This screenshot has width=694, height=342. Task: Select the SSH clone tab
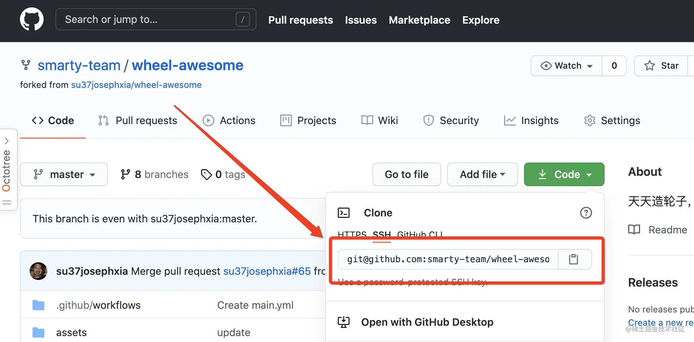[382, 234]
